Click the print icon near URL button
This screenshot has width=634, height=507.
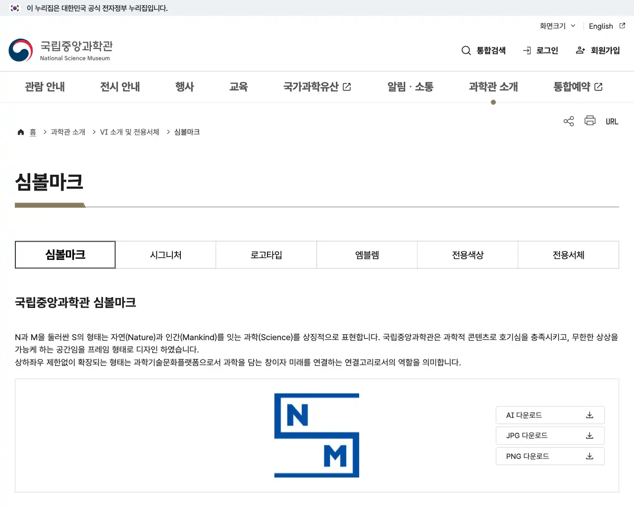coord(589,120)
